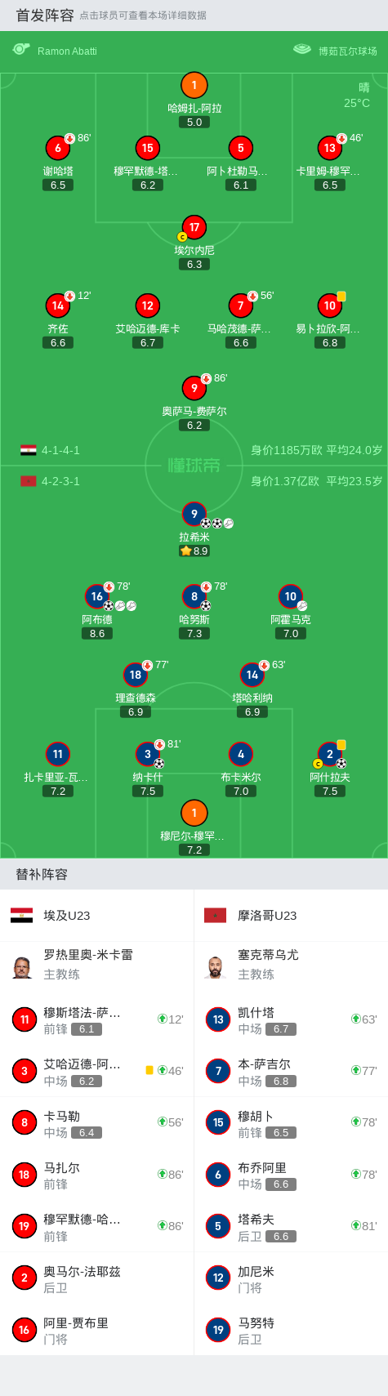Open substitute 凯什塔 number 13 row
This screenshot has width=388, height=1396.
[x=291, y=1019]
